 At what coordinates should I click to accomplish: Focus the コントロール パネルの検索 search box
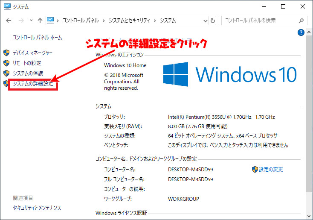click(264, 21)
